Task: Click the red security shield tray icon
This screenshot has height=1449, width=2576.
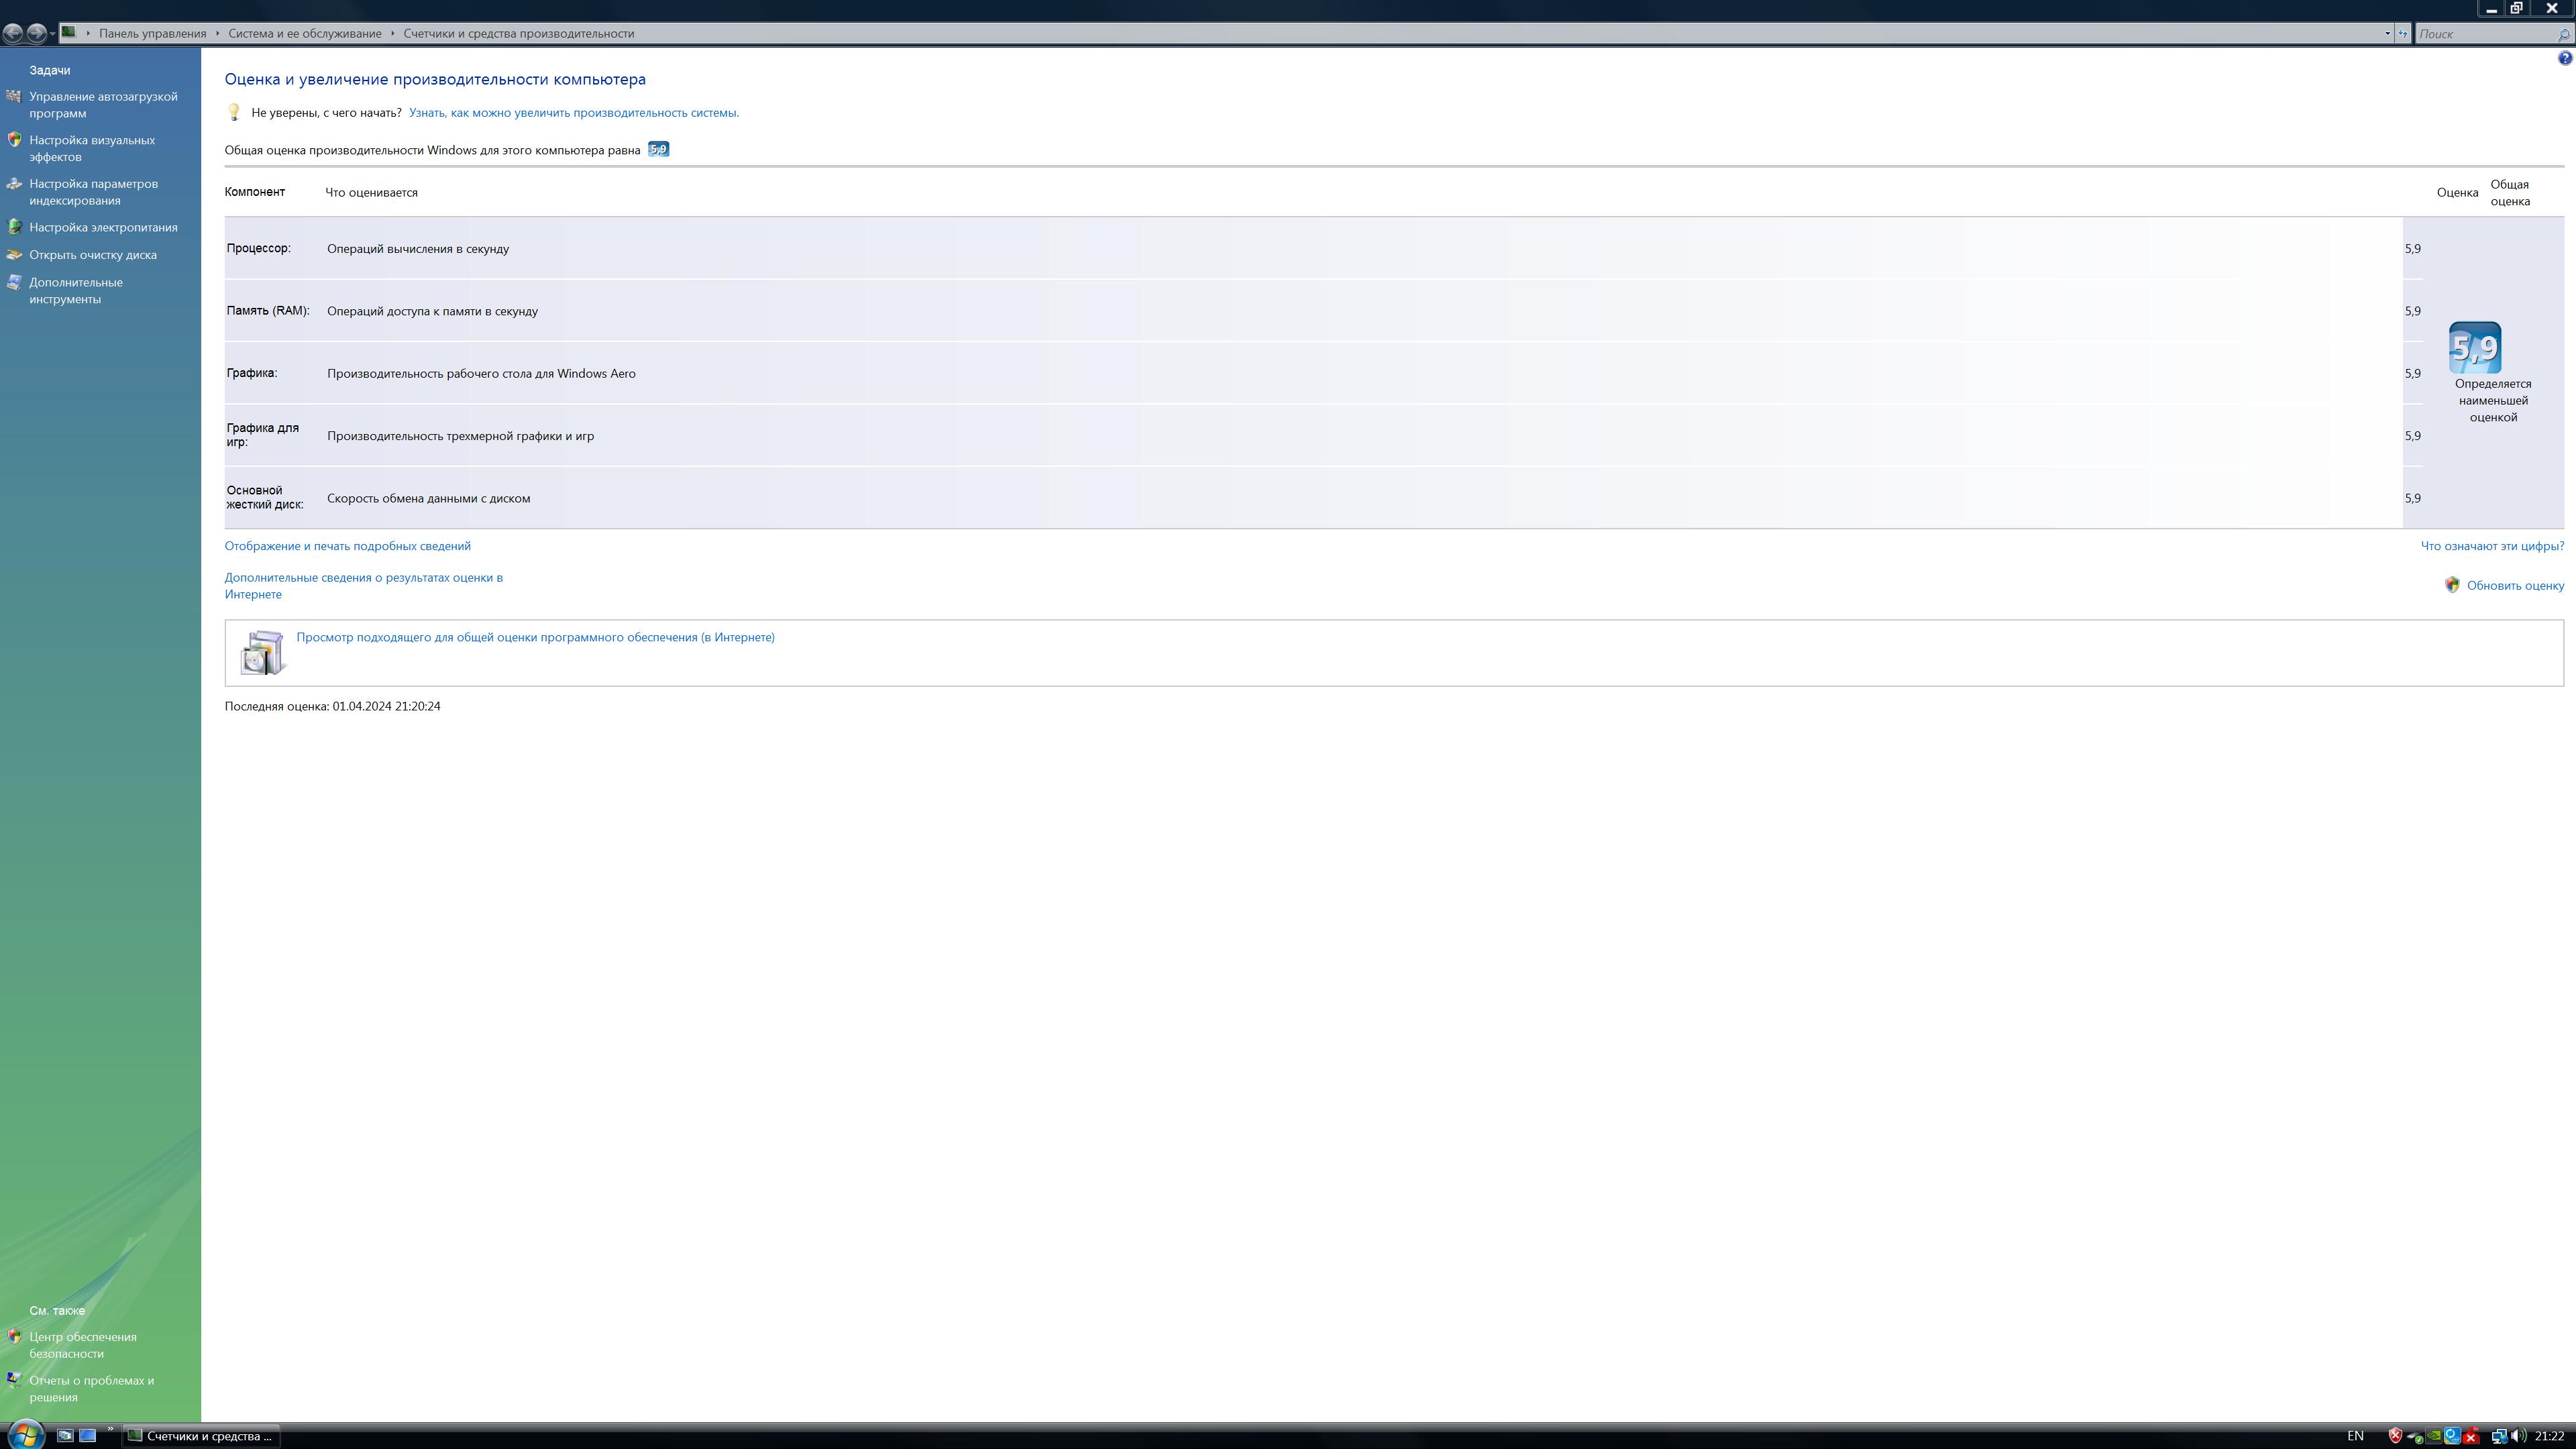Action: click(2396, 1436)
